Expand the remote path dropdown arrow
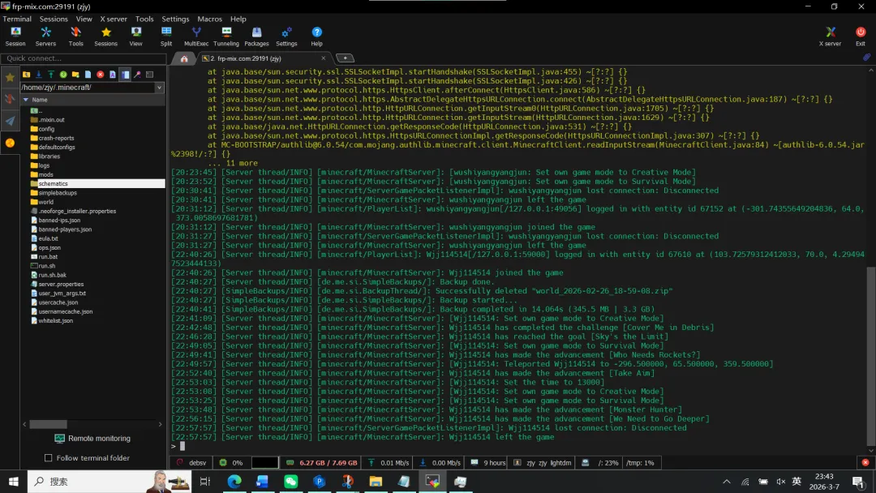The width and height of the screenshot is (876, 493). [x=159, y=88]
